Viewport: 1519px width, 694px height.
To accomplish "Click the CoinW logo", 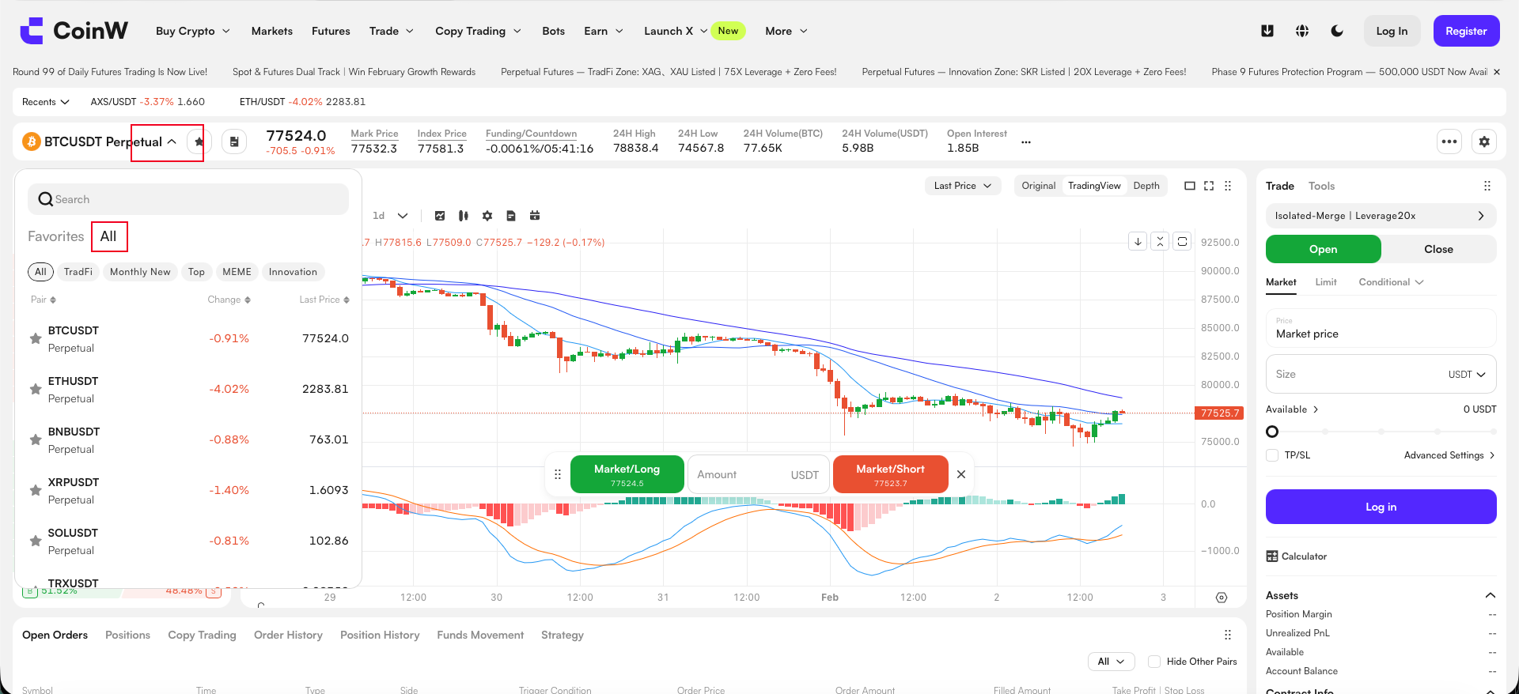I will click(x=74, y=31).
